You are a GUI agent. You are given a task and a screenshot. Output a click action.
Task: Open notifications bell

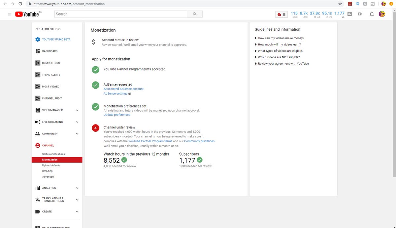pyautogui.click(x=372, y=14)
